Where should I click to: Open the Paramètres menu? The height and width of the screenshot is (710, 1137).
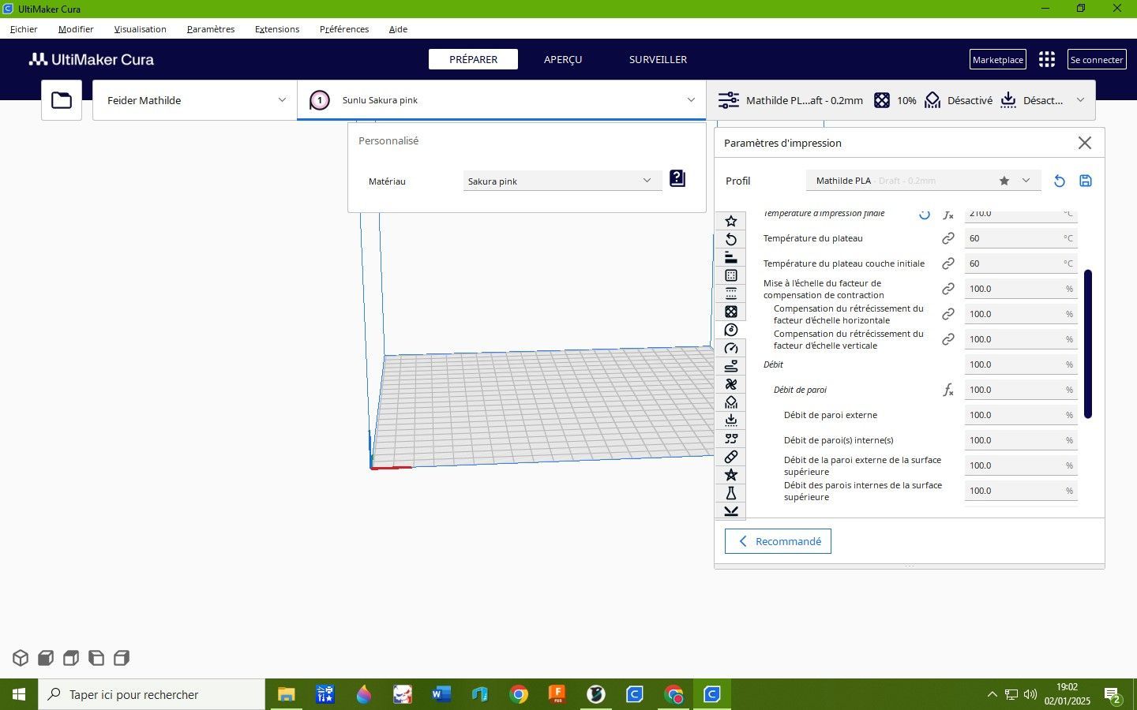(211, 29)
